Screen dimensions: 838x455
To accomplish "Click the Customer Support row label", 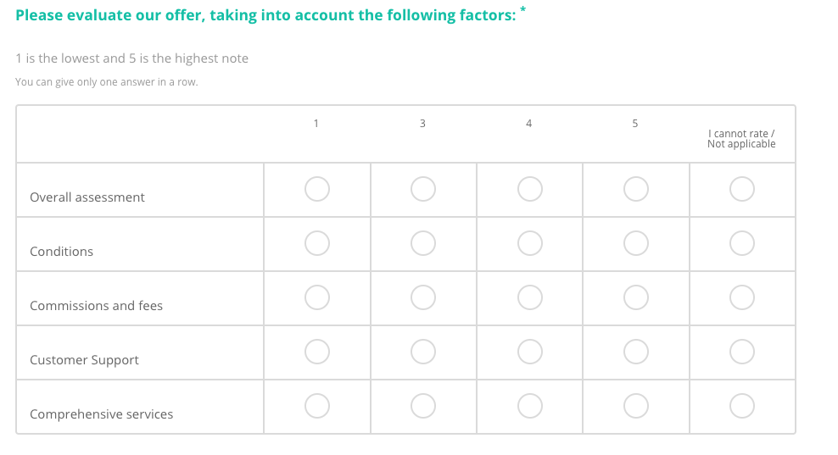I will tap(84, 360).
